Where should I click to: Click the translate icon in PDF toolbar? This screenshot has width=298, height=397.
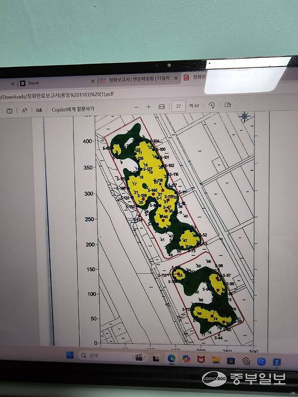pyautogui.click(x=39, y=110)
